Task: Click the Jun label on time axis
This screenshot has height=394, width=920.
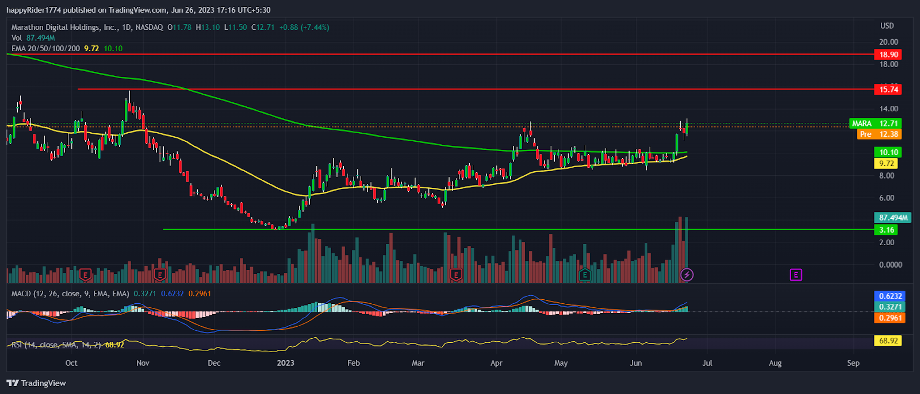Action: 636,363
